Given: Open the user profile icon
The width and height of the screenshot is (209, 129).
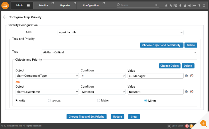Looking at the screenshot, I should click(166, 6).
